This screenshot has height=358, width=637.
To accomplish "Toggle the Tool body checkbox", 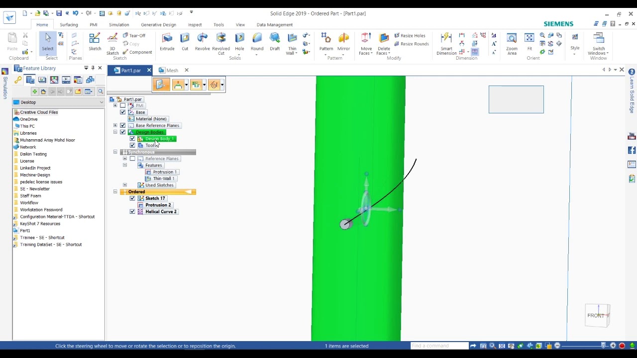I will click(x=132, y=145).
